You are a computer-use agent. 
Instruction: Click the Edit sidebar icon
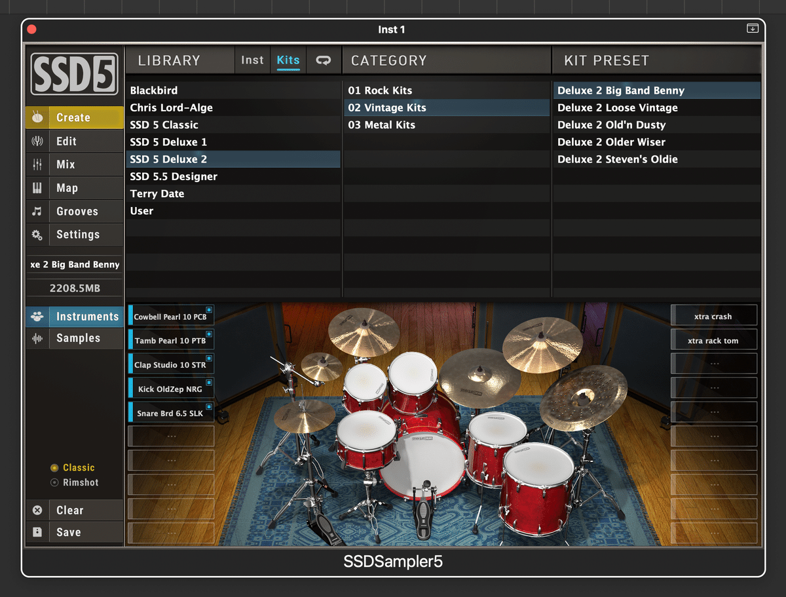tap(37, 141)
